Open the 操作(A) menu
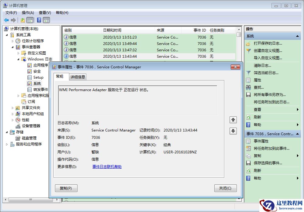 pyautogui.click(x=28, y=13)
